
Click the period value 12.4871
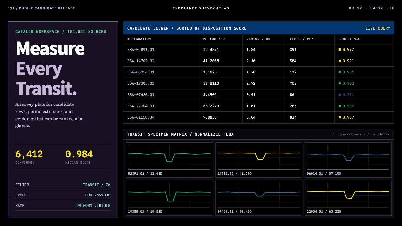[x=211, y=50]
